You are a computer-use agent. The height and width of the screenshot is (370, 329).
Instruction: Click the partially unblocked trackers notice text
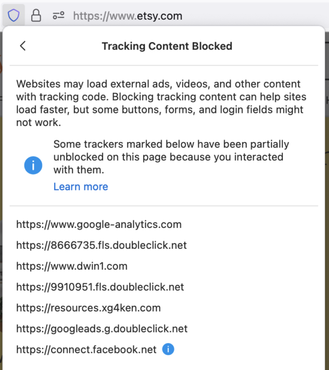coord(171,157)
